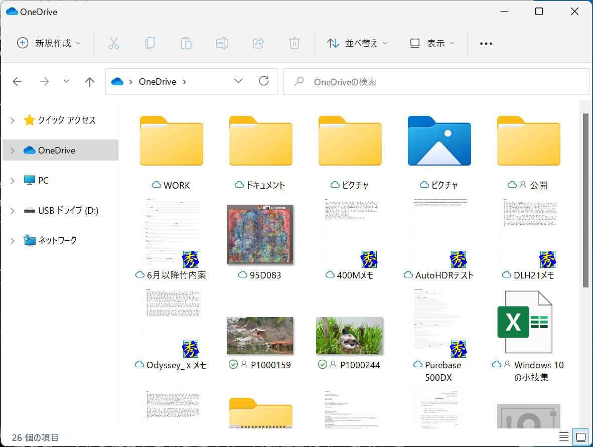Expand the OneDrive tree node
593x447 pixels.
tap(13, 151)
